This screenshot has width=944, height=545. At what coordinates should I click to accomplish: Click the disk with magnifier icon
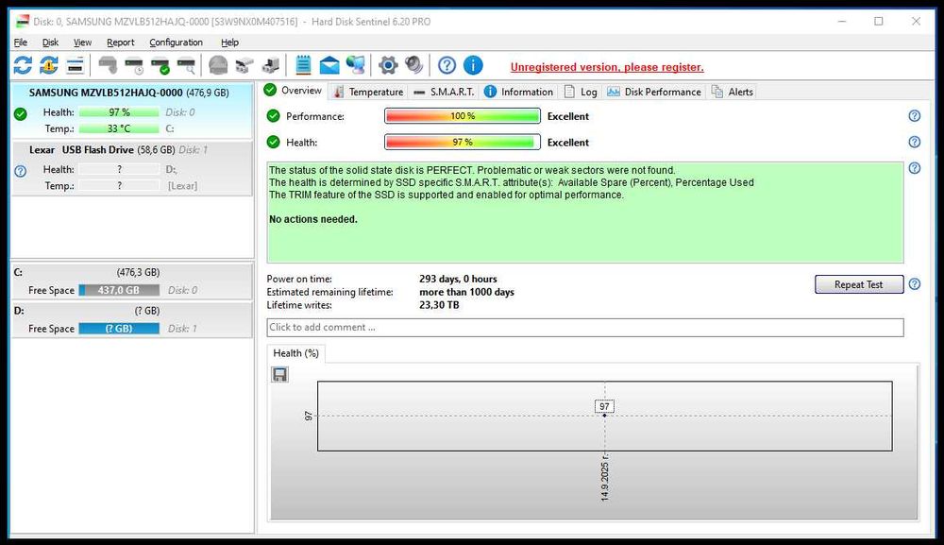(x=186, y=65)
